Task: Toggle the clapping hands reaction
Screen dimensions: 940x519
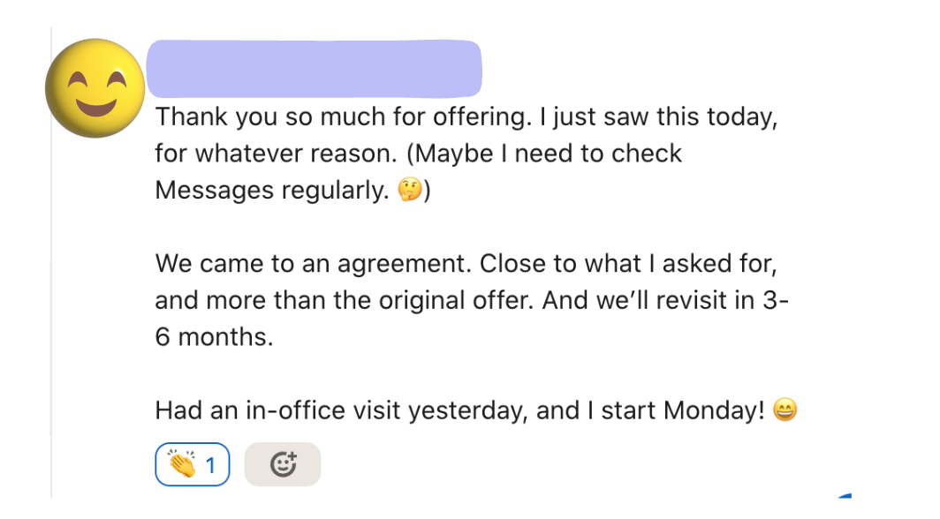Action: [192, 464]
